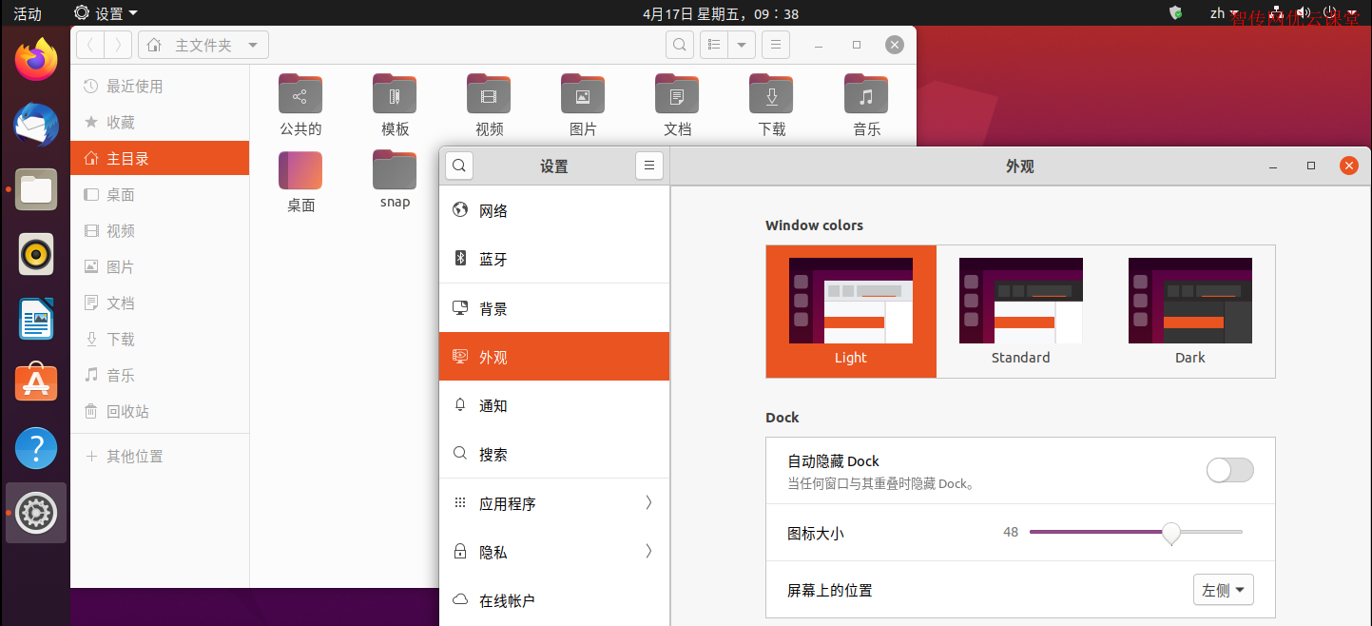Open the 文档 folder icon in main pane
Image resolution: width=1372 pixels, height=626 pixels.
click(x=677, y=106)
